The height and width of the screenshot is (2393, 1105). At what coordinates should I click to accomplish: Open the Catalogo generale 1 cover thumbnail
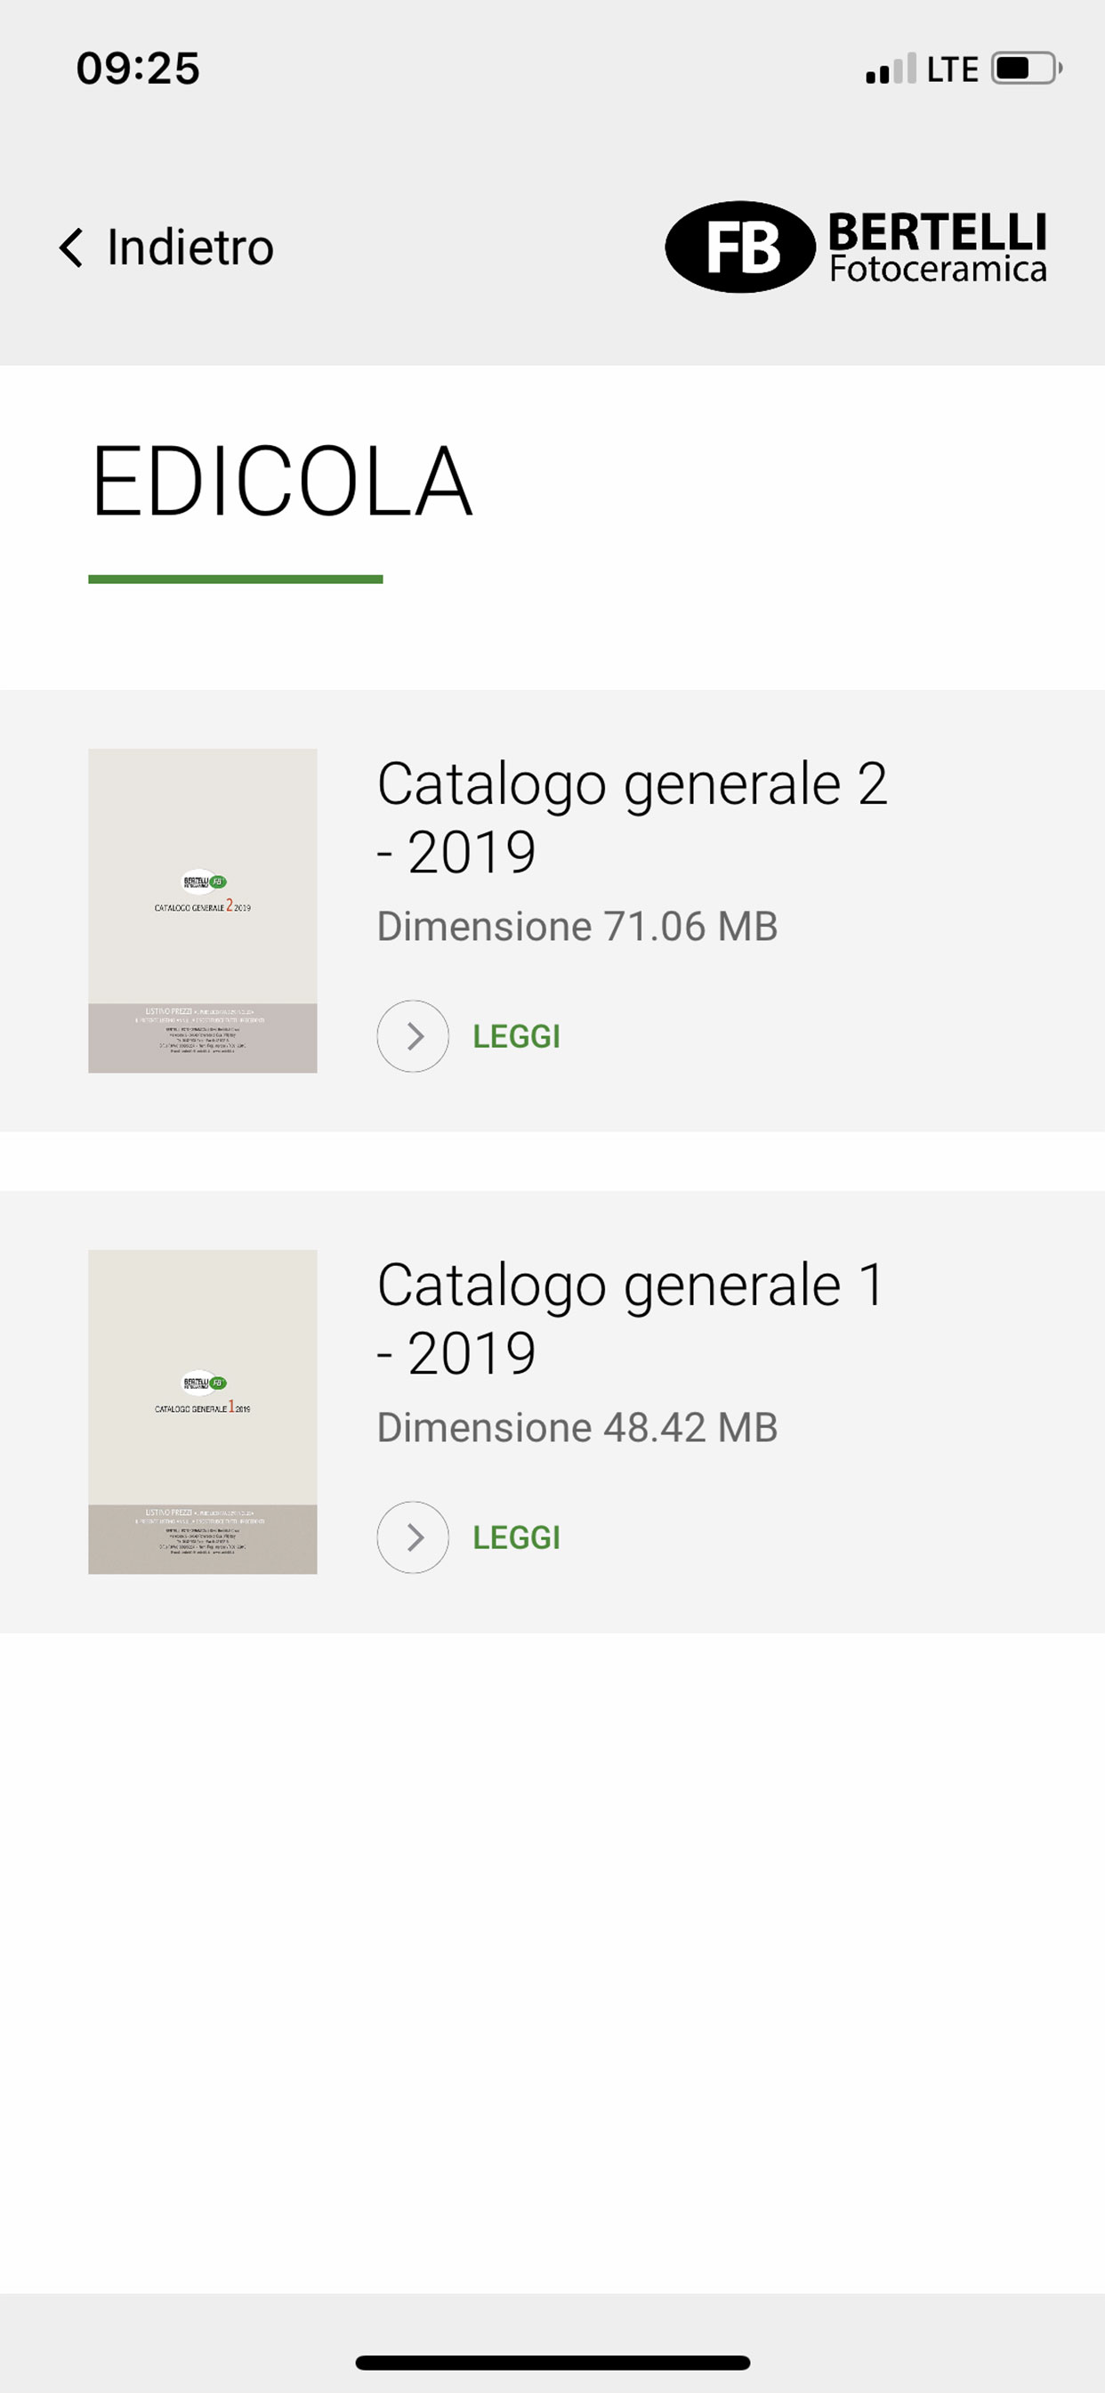tap(203, 1412)
